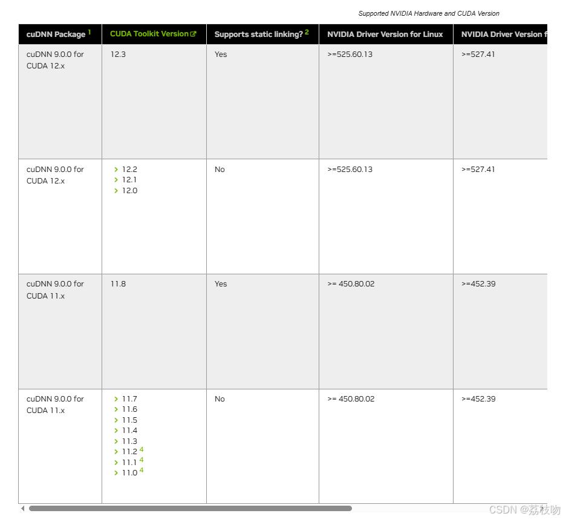Viewport: 563px width, 519px height.
Task: Open footnote 4 beside version 11.2
Action: coord(142,449)
